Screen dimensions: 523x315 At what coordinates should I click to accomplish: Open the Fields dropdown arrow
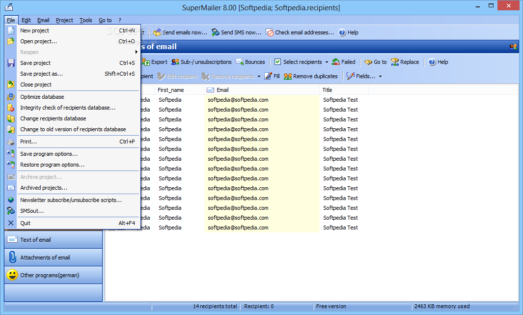click(380, 76)
